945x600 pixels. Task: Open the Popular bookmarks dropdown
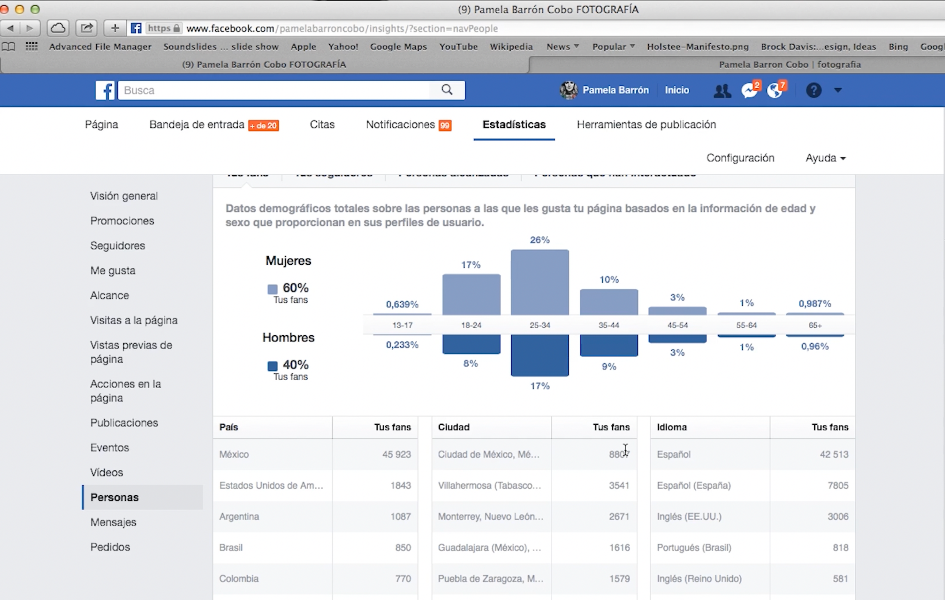[613, 46]
